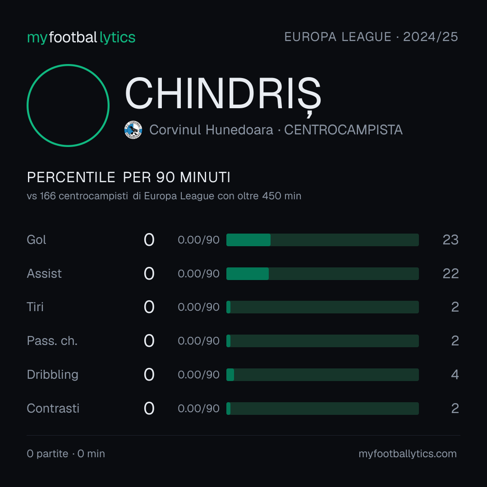Image resolution: width=487 pixels, height=487 pixels.
Task: Select the Gol stat row label
Action: [x=37, y=240]
